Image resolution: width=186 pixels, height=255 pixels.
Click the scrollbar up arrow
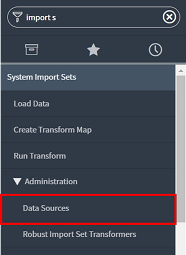click(181, 71)
